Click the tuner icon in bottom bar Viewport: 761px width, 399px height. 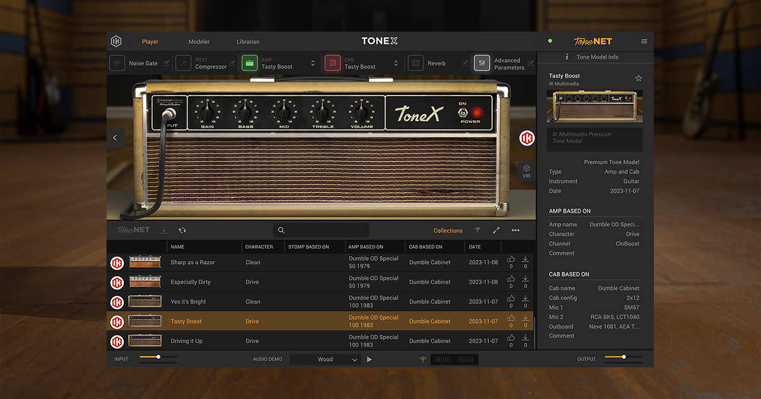(x=422, y=359)
